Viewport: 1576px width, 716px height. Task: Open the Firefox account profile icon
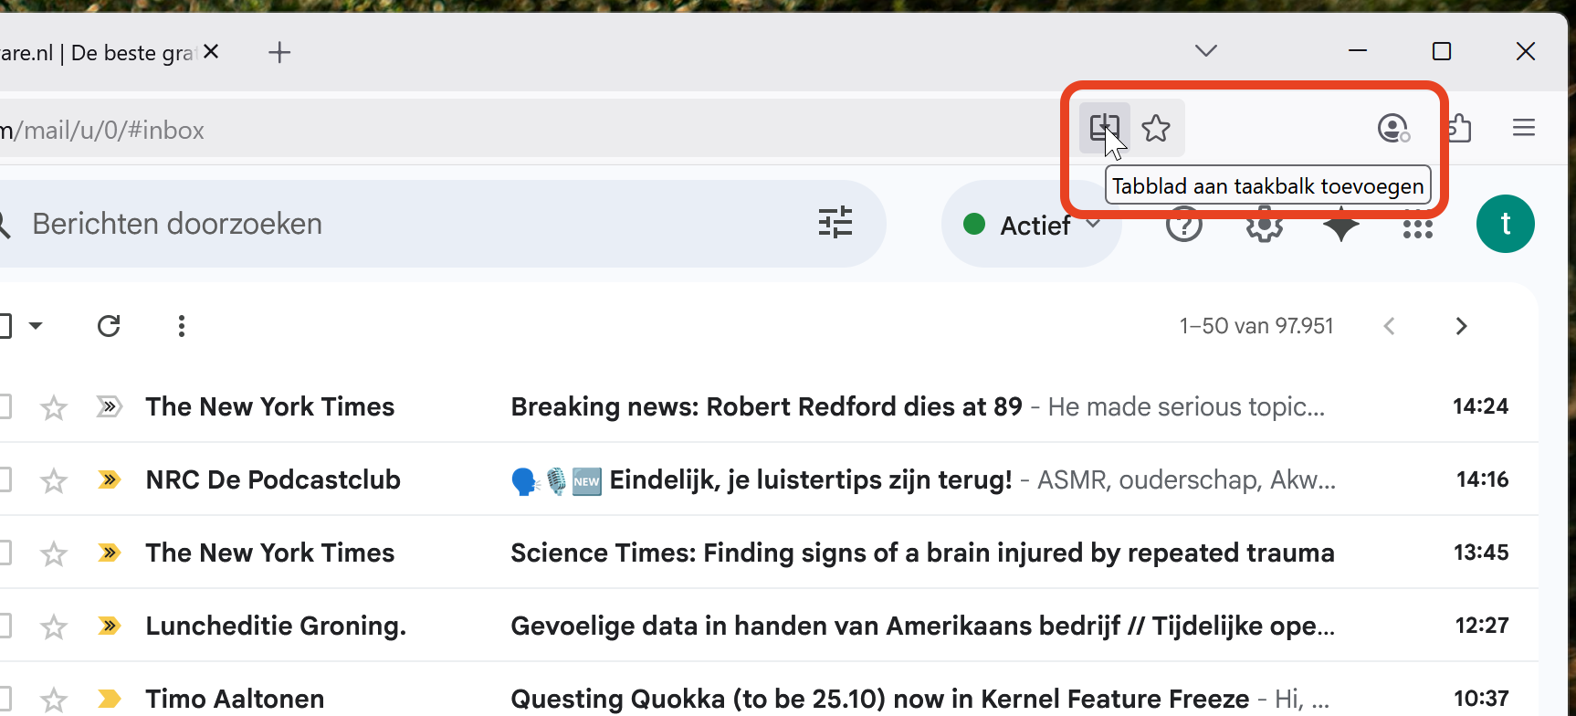click(x=1393, y=128)
